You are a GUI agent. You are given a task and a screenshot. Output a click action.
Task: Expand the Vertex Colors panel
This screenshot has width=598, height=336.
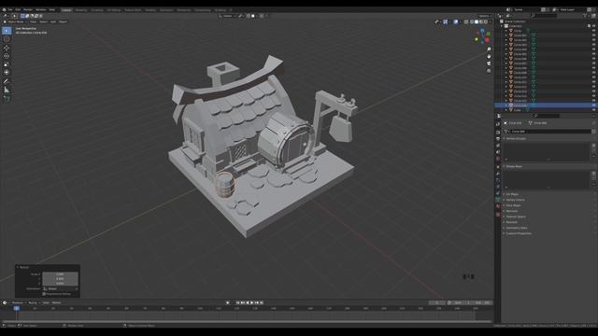[515, 200]
